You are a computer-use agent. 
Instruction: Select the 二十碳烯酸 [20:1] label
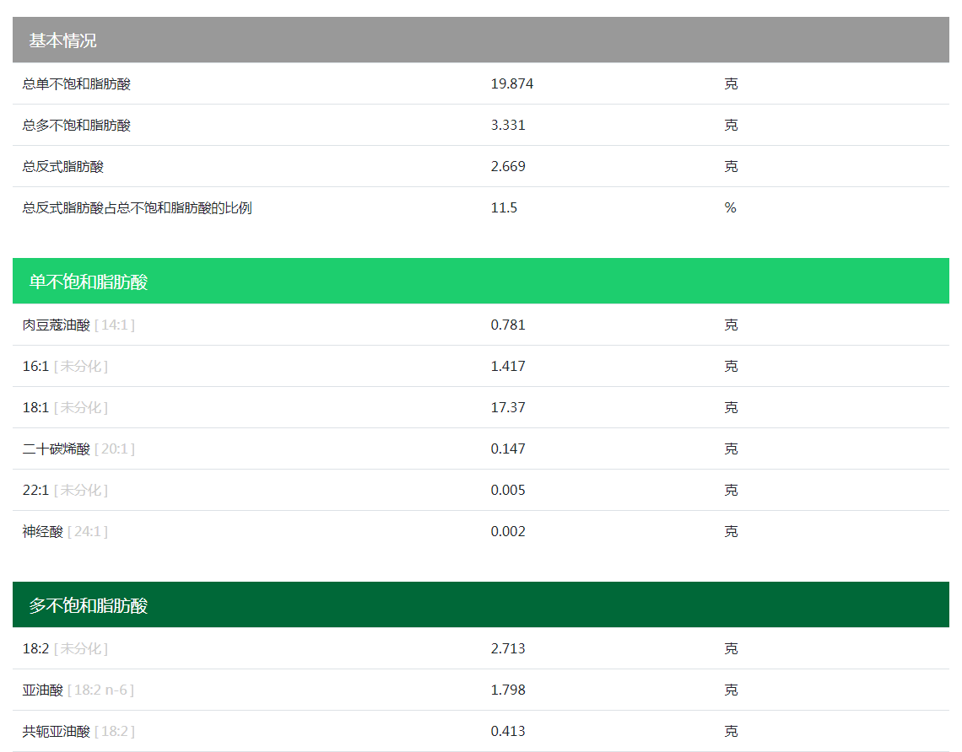click(78, 449)
